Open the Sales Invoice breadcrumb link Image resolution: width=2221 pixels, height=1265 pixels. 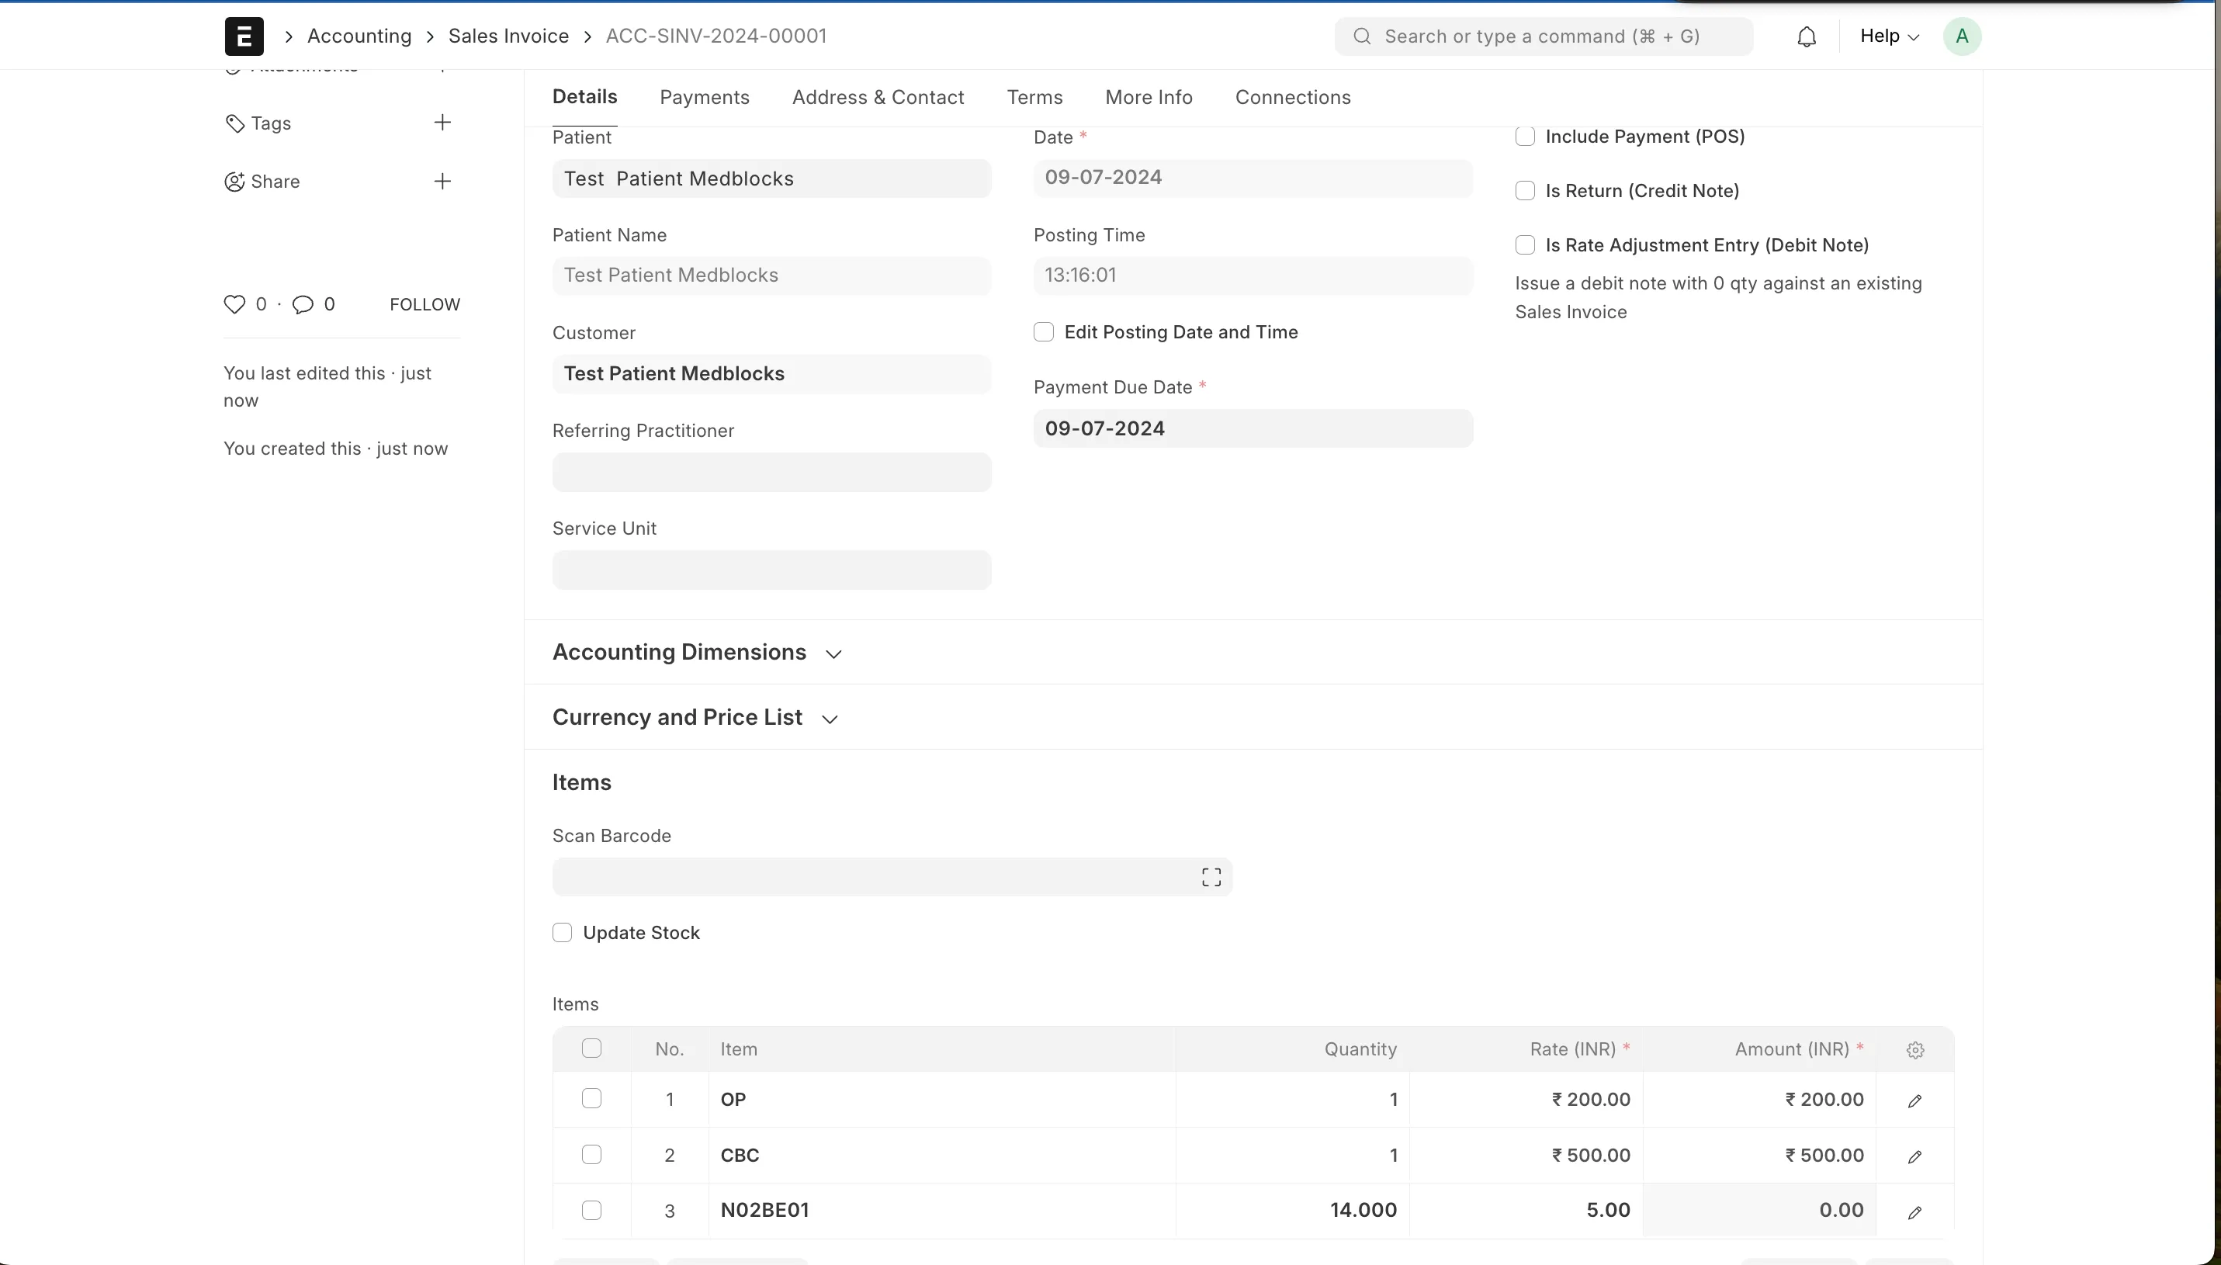point(508,36)
